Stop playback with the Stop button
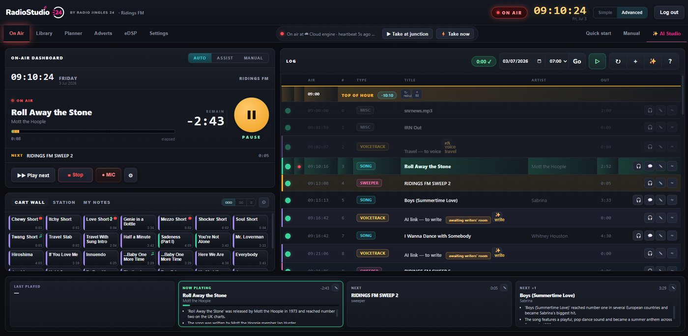The image size is (688, 336). point(75,175)
